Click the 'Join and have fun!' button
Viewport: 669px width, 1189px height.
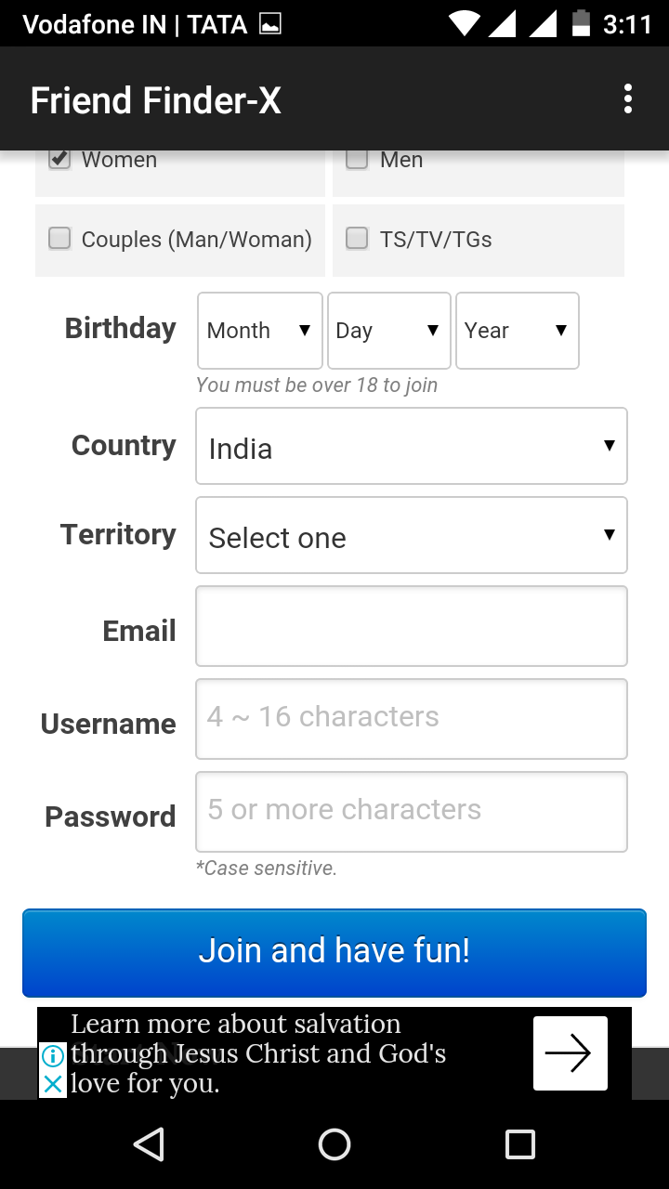click(x=334, y=952)
